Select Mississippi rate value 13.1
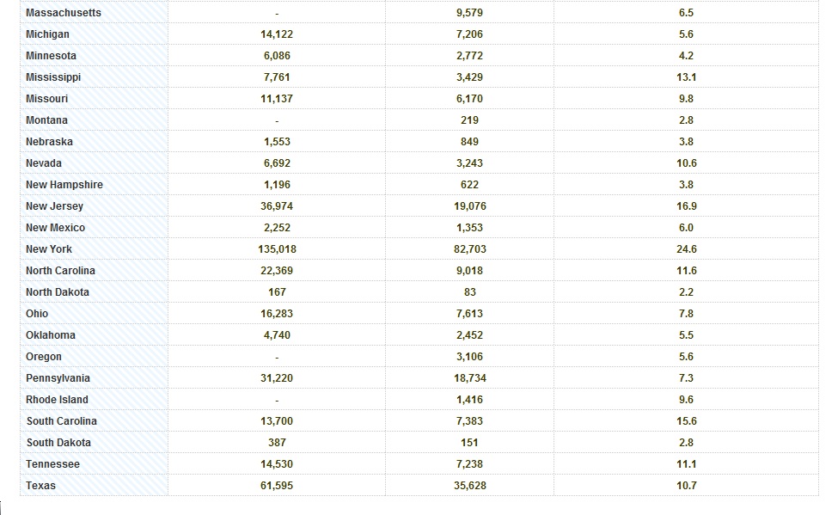 (x=686, y=77)
